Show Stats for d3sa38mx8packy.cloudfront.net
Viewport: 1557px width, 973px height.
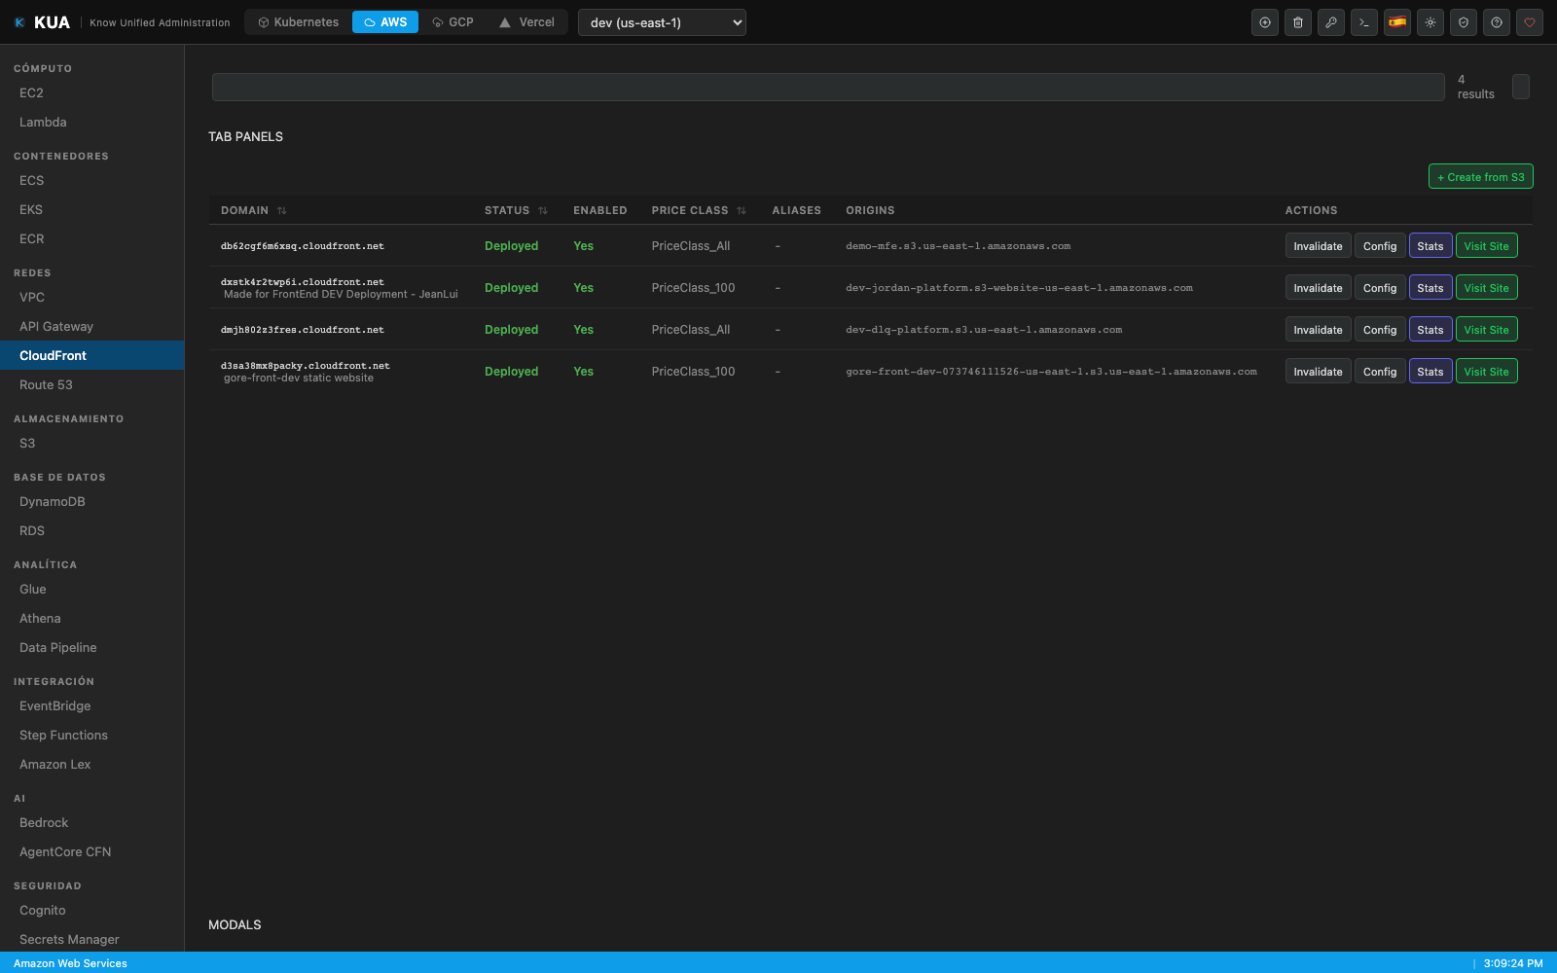click(x=1430, y=372)
